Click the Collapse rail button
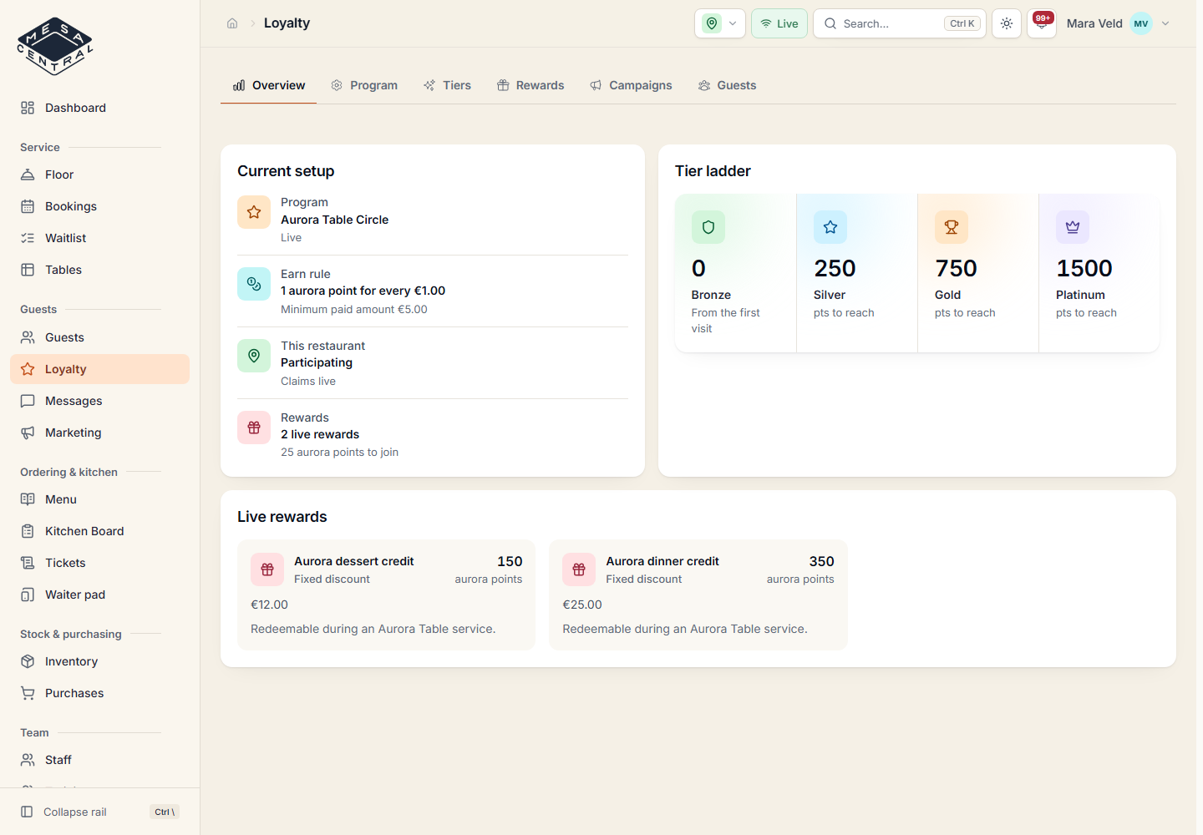The image size is (1203, 835). click(99, 812)
